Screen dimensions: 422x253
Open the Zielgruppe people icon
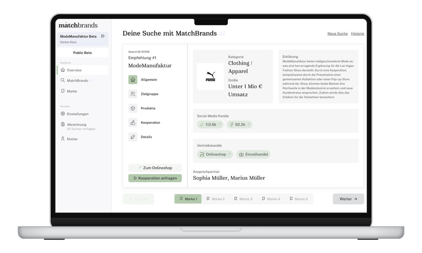(x=133, y=94)
